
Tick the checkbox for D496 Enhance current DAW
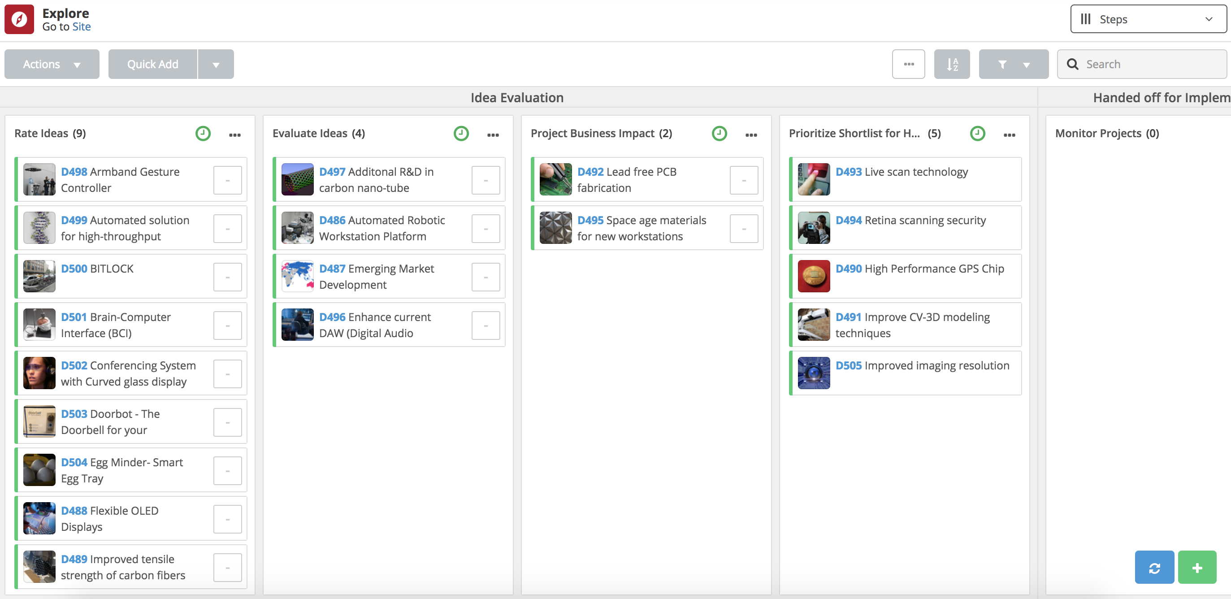485,326
